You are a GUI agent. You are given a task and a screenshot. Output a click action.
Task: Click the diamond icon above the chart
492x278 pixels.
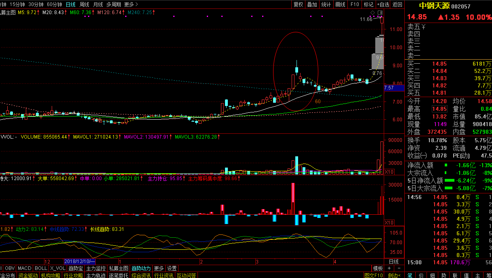(x=372, y=12)
